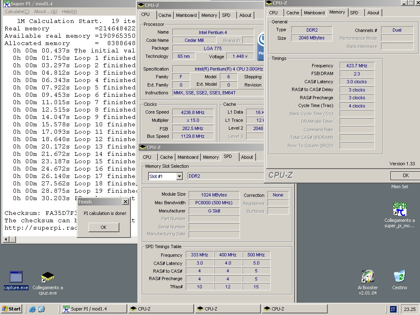Click the processor Name field Intel Pentium 4
Screen dimensions: 420x315
tap(213, 32)
